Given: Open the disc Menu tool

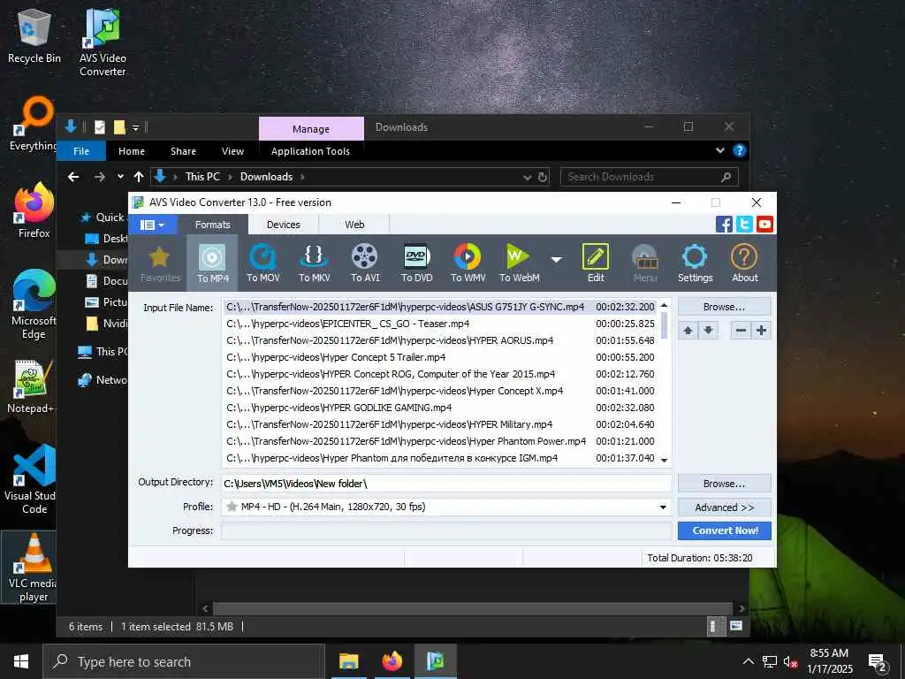Looking at the screenshot, I should click(644, 263).
